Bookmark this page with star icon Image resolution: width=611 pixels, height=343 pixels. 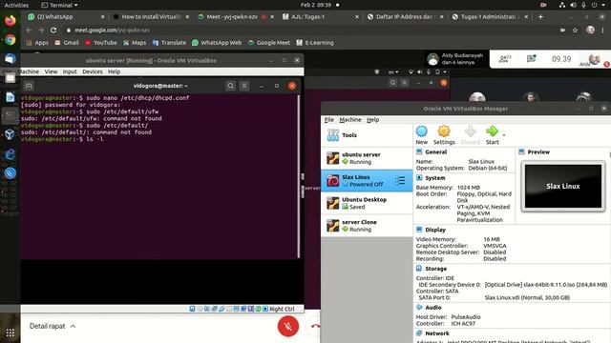(x=575, y=30)
